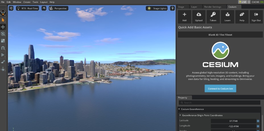Choose the Rotate tool in left toolbar

(3, 34)
